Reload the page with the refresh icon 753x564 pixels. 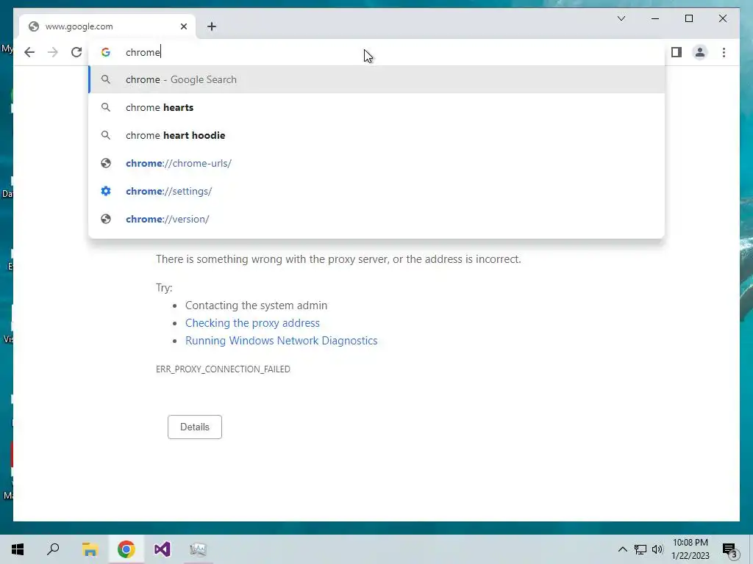click(x=76, y=52)
